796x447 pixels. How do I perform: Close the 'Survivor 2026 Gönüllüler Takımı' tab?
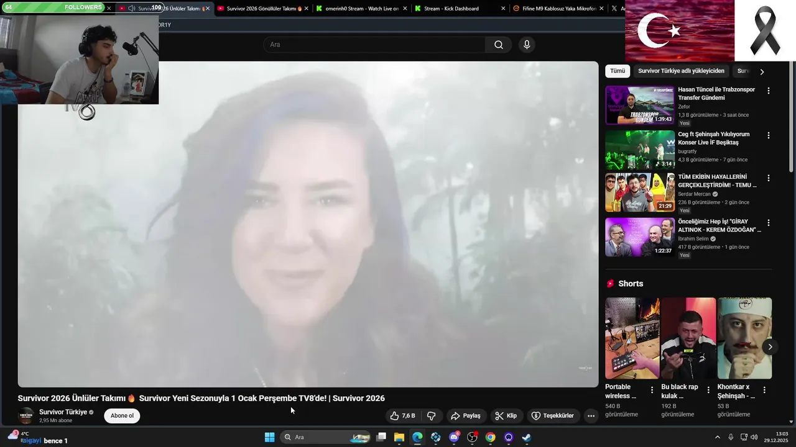pos(307,9)
